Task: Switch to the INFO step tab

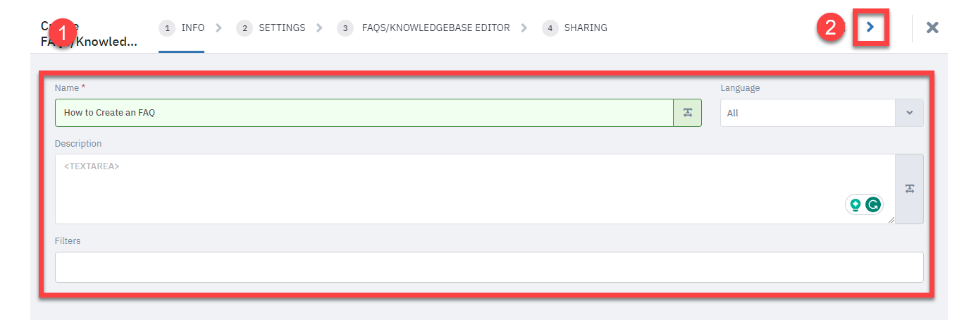Action: coord(182,28)
